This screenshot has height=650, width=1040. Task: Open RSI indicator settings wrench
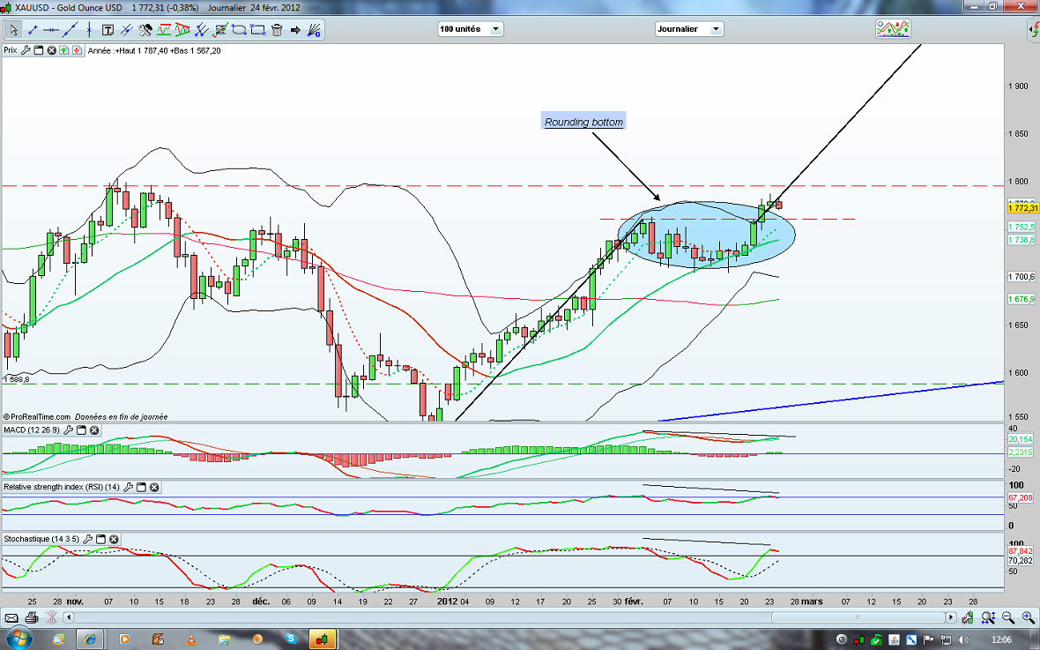pyautogui.click(x=129, y=487)
